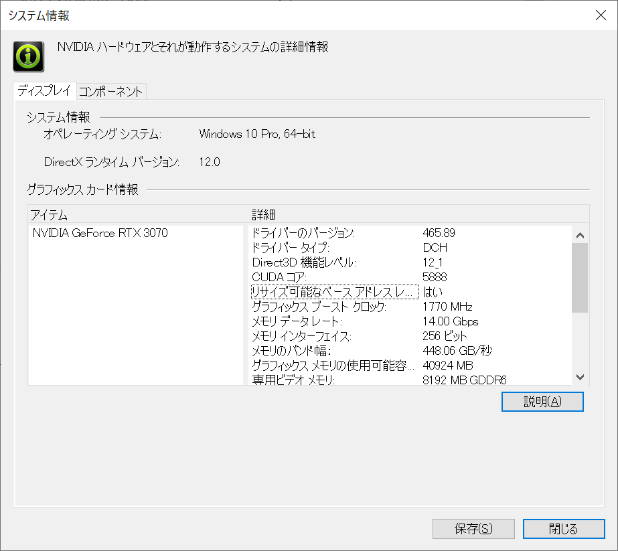Click the scroll up arrow in details list

point(580,235)
